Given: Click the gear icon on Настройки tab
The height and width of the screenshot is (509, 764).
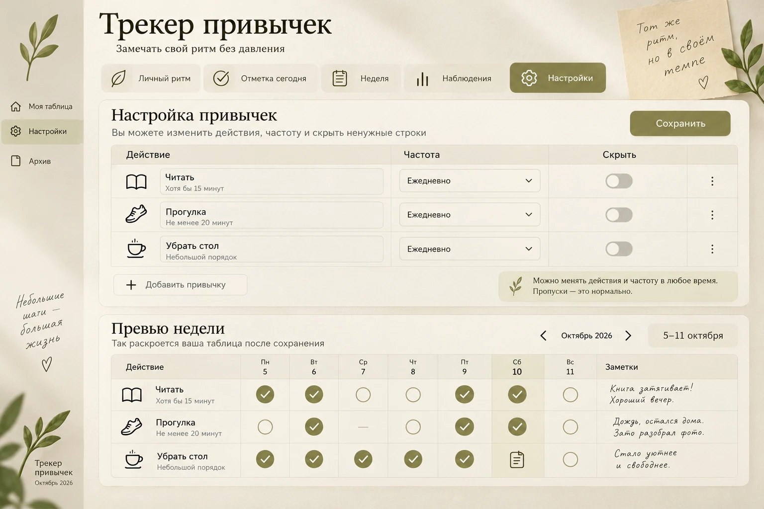Looking at the screenshot, I should (529, 78).
